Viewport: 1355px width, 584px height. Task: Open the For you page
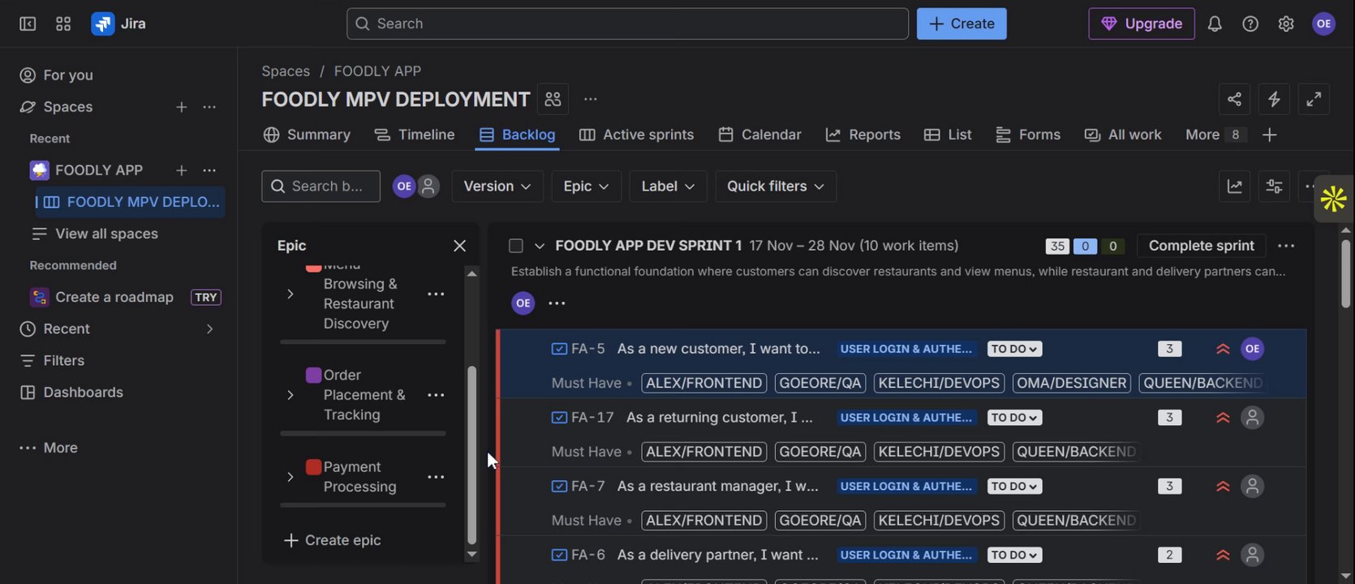57,75
